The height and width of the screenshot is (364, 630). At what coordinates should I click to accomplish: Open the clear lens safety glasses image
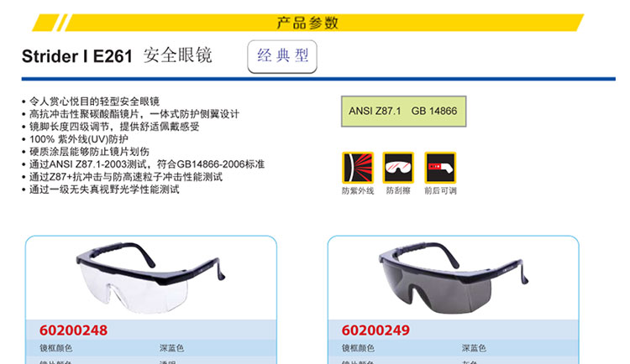[x=150, y=278]
